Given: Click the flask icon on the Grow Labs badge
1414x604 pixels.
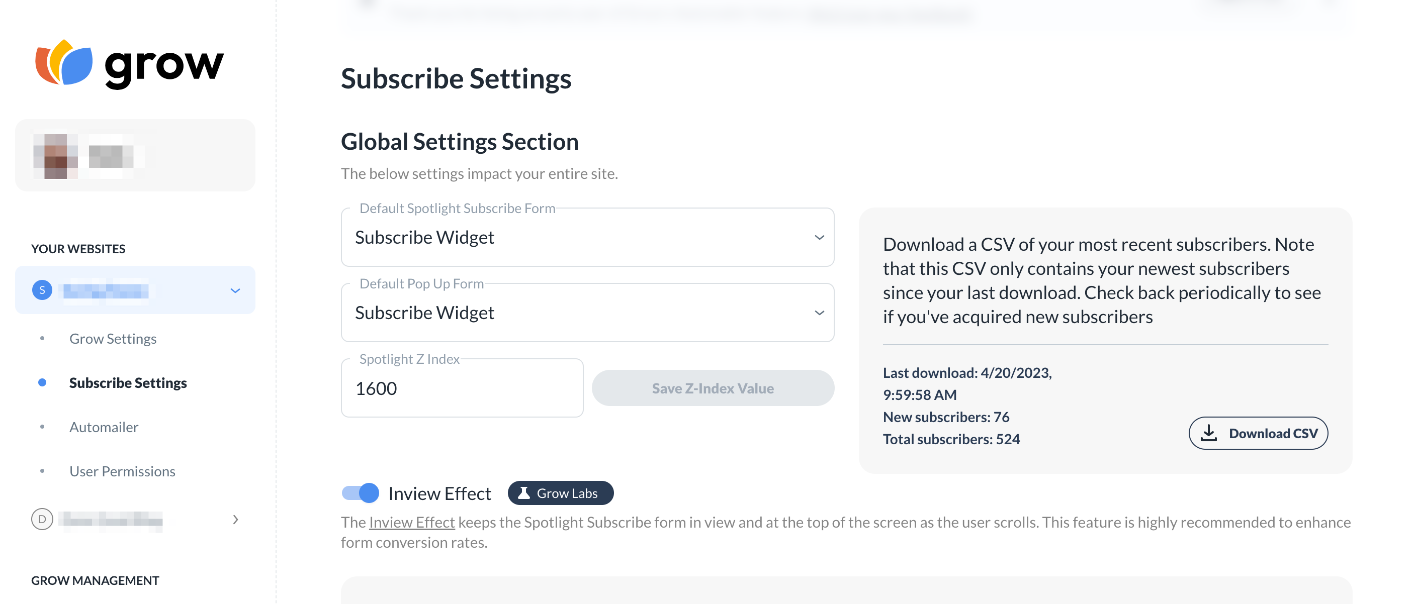Looking at the screenshot, I should [x=524, y=492].
